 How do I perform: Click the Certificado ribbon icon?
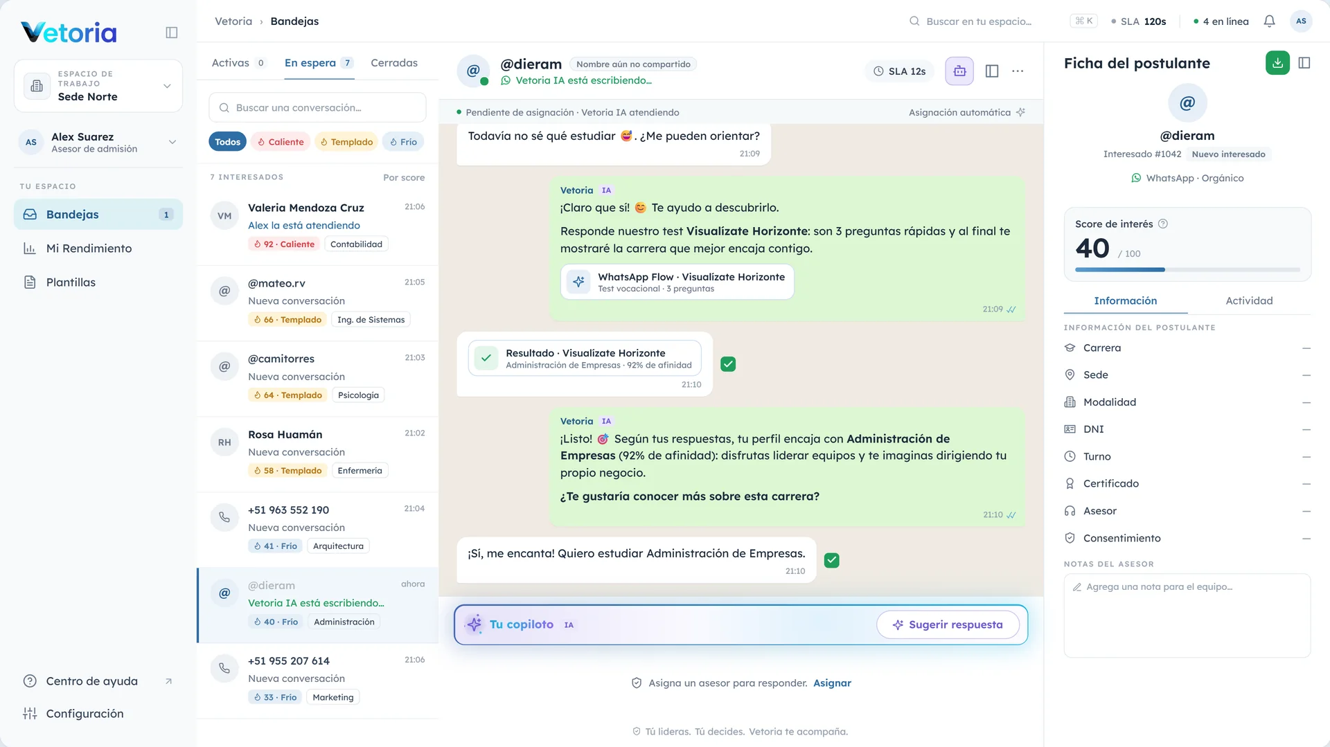click(x=1070, y=484)
